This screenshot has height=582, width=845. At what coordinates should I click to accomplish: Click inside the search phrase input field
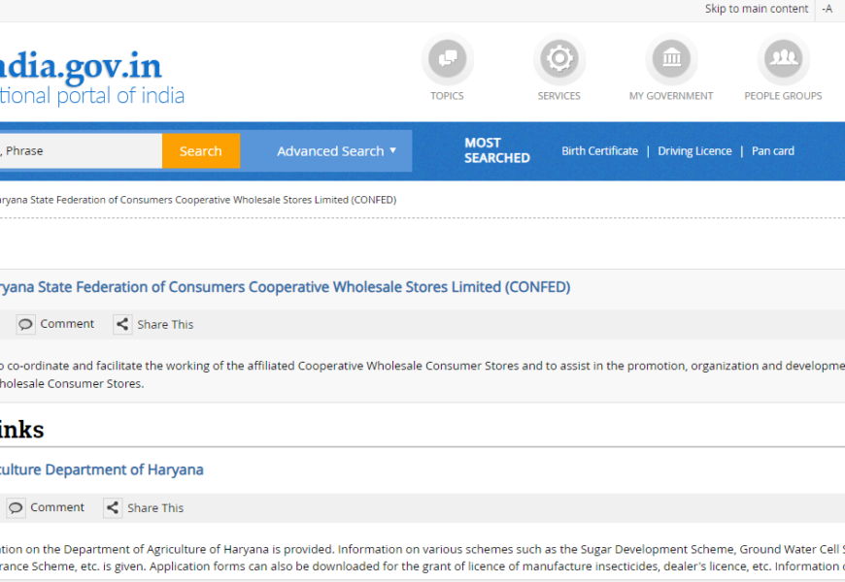click(x=78, y=151)
